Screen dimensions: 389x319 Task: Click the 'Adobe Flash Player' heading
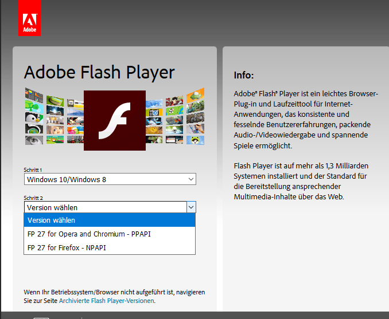click(99, 72)
